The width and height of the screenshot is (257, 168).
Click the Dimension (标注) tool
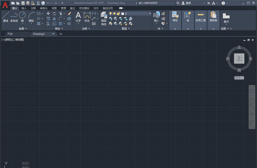click(x=87, y=17)
